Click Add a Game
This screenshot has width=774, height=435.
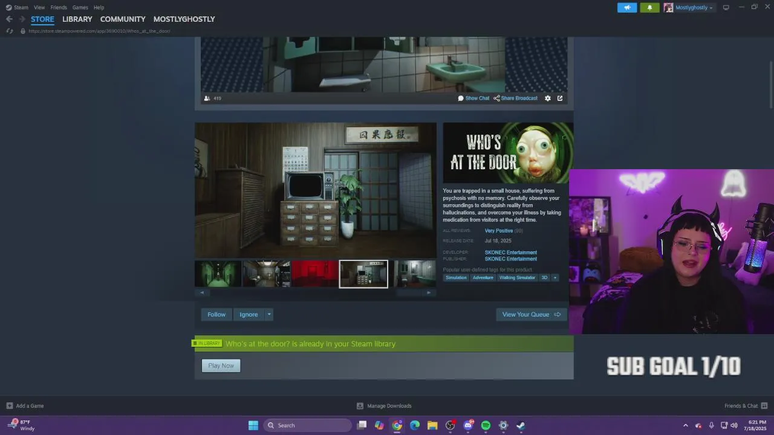pos(25,406)
